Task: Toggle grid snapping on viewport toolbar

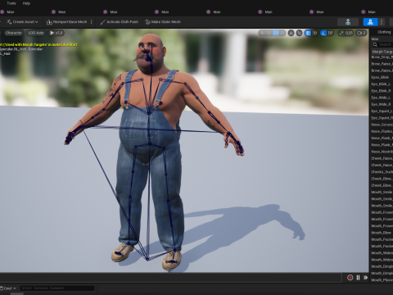Action: [x=308, y=33]
